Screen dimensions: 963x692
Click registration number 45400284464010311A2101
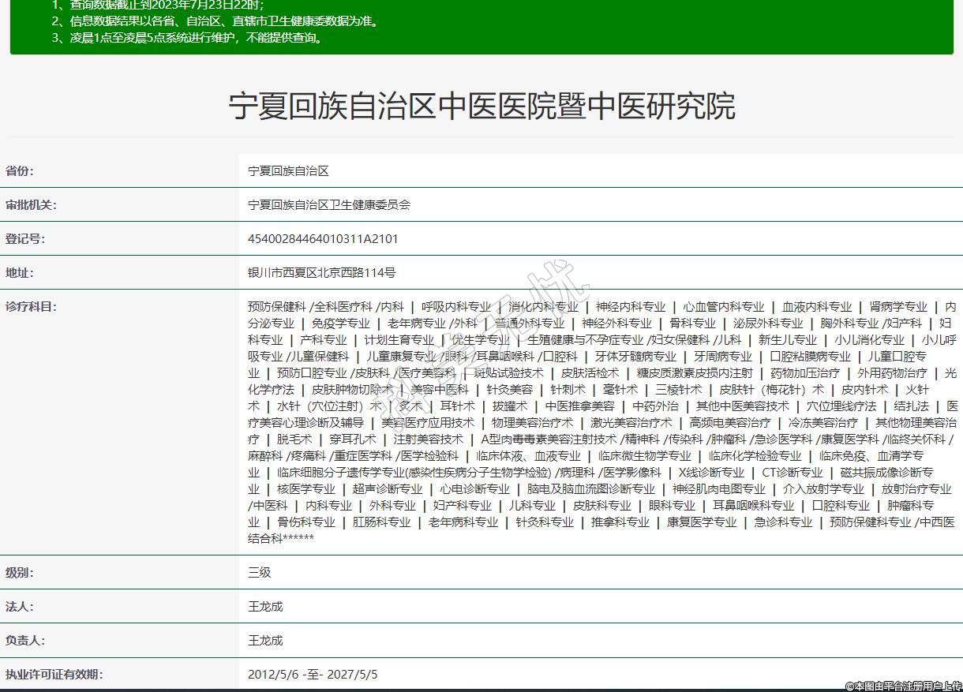point(323,239)
